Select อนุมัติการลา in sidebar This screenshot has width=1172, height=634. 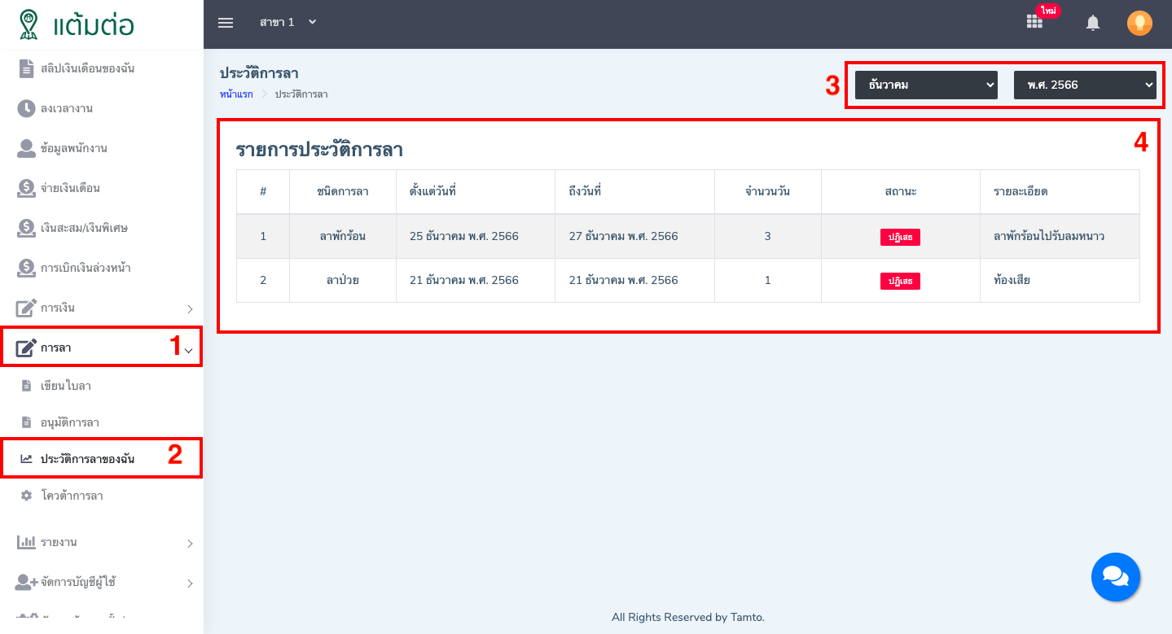pyautogui.click(x=70, y=423)
